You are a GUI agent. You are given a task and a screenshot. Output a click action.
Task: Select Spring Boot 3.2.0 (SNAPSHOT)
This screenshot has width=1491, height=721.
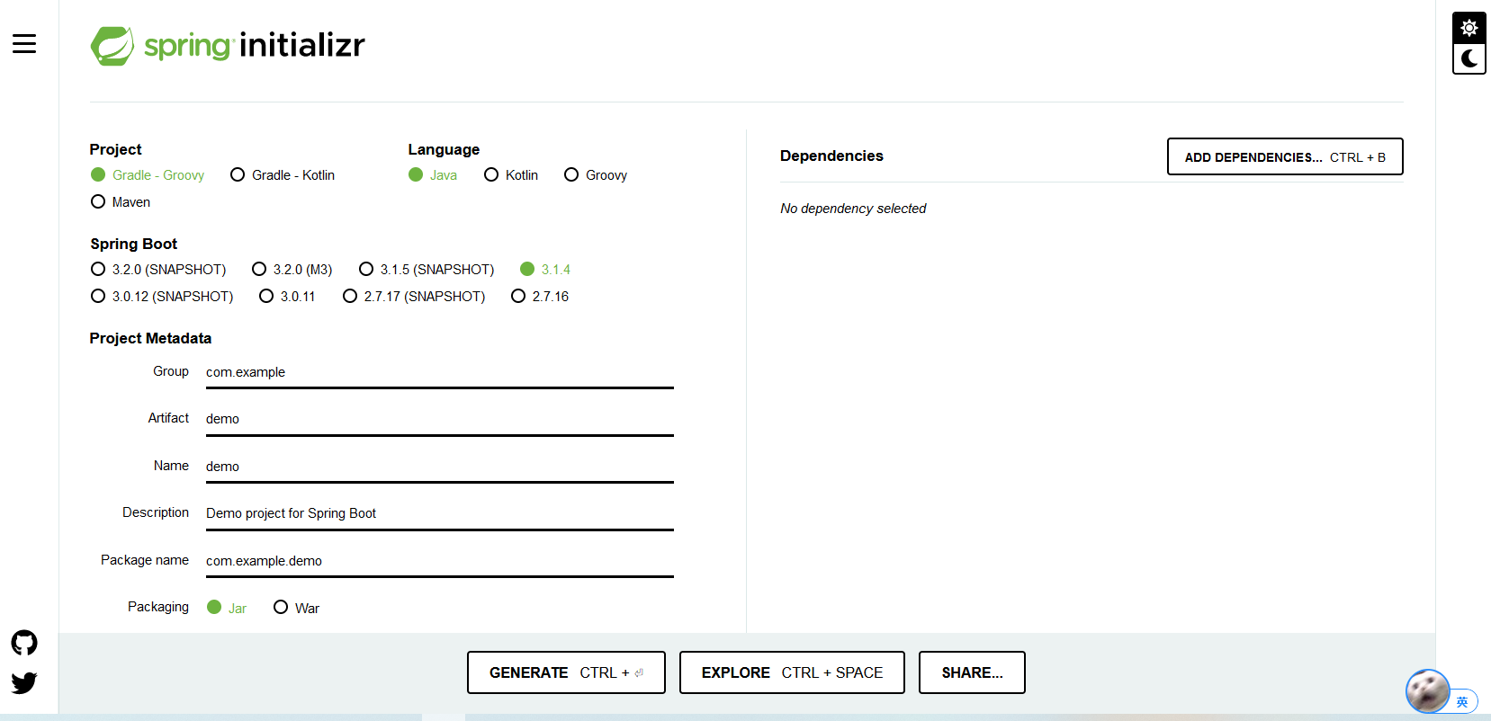(158, 270)
